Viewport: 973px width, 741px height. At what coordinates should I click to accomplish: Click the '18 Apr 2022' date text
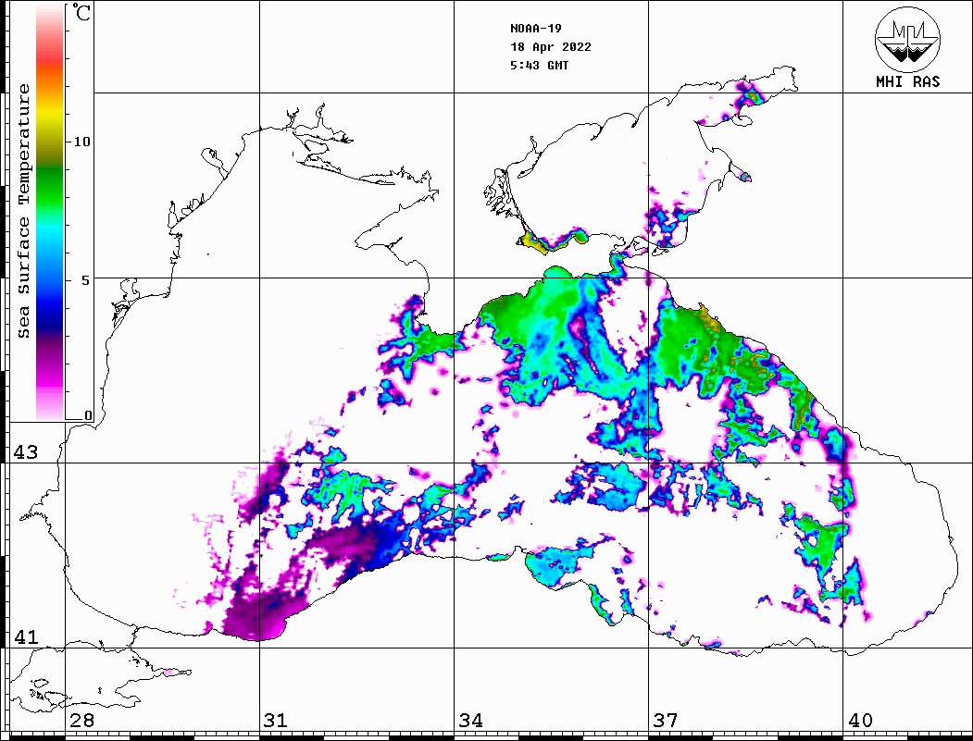pos(551,47)
